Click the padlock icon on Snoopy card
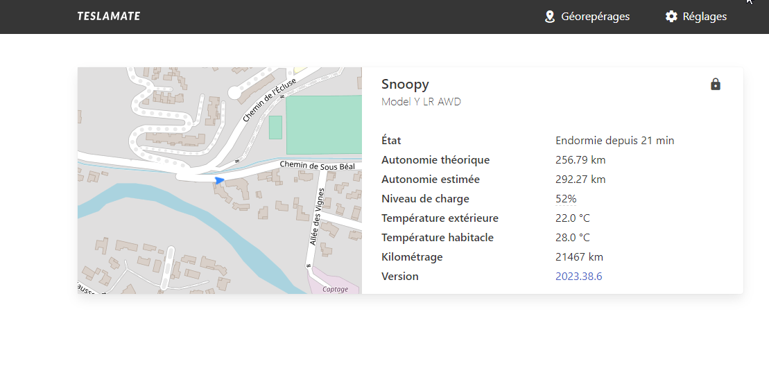Image resolution: width=769 pixels, height=384 pixels. tap(716, 85)
